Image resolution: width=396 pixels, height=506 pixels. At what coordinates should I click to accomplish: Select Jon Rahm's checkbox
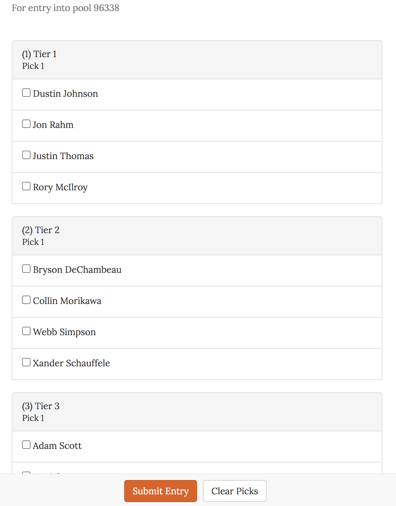26,124
